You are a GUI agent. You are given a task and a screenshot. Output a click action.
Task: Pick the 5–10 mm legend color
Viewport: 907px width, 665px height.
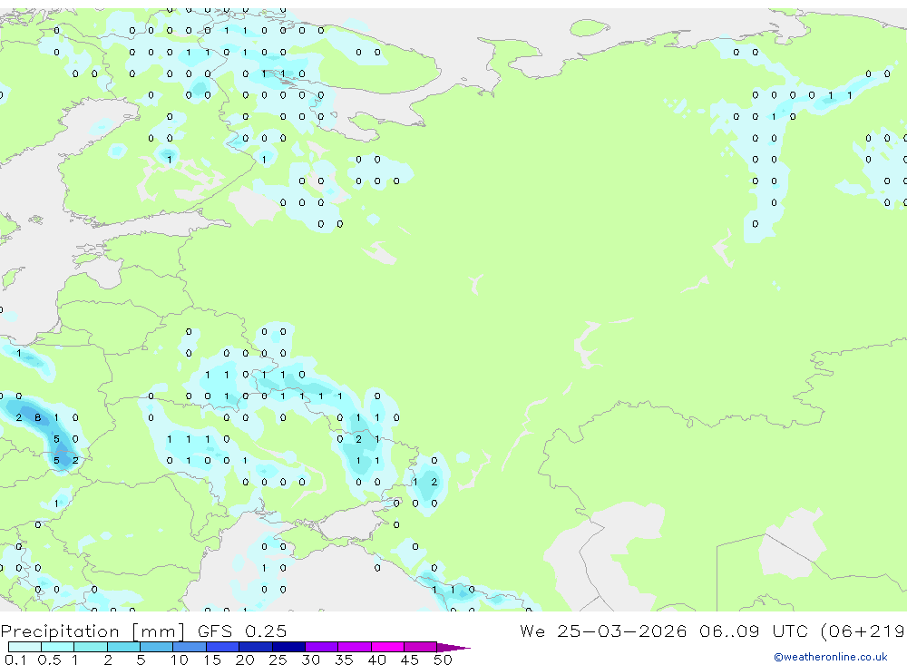pos(157,647)
